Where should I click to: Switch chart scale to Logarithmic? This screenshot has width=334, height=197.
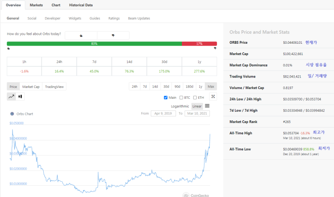180,106
